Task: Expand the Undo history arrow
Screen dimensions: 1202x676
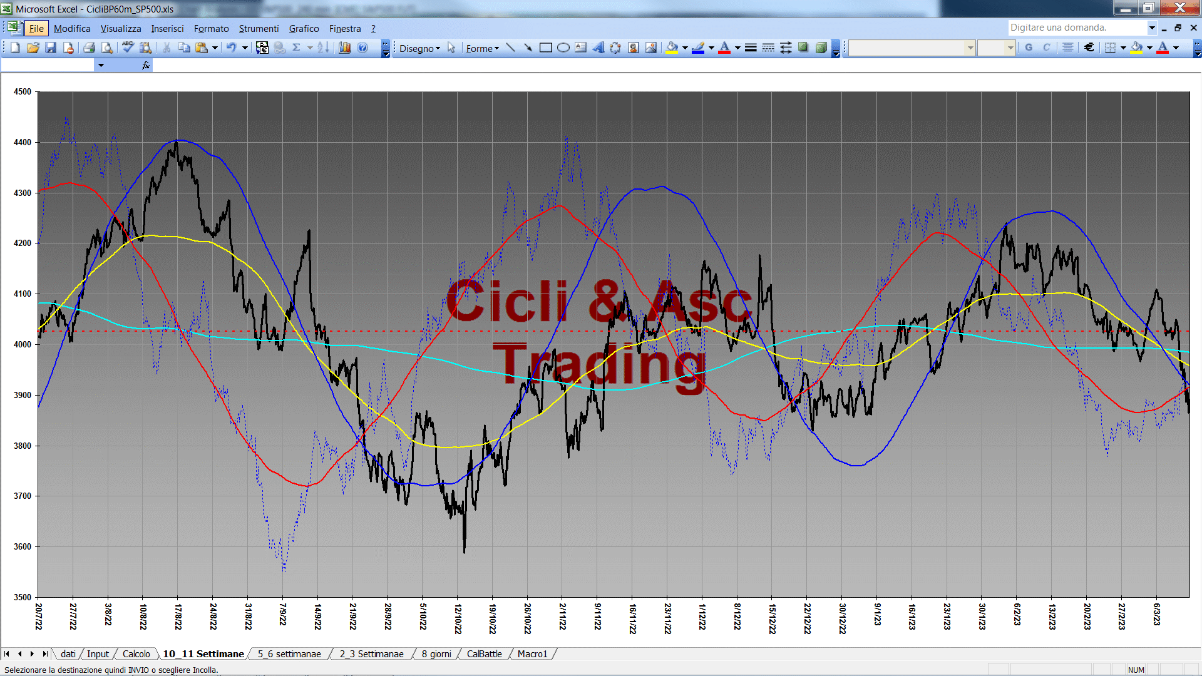Action: click(245, 48)
